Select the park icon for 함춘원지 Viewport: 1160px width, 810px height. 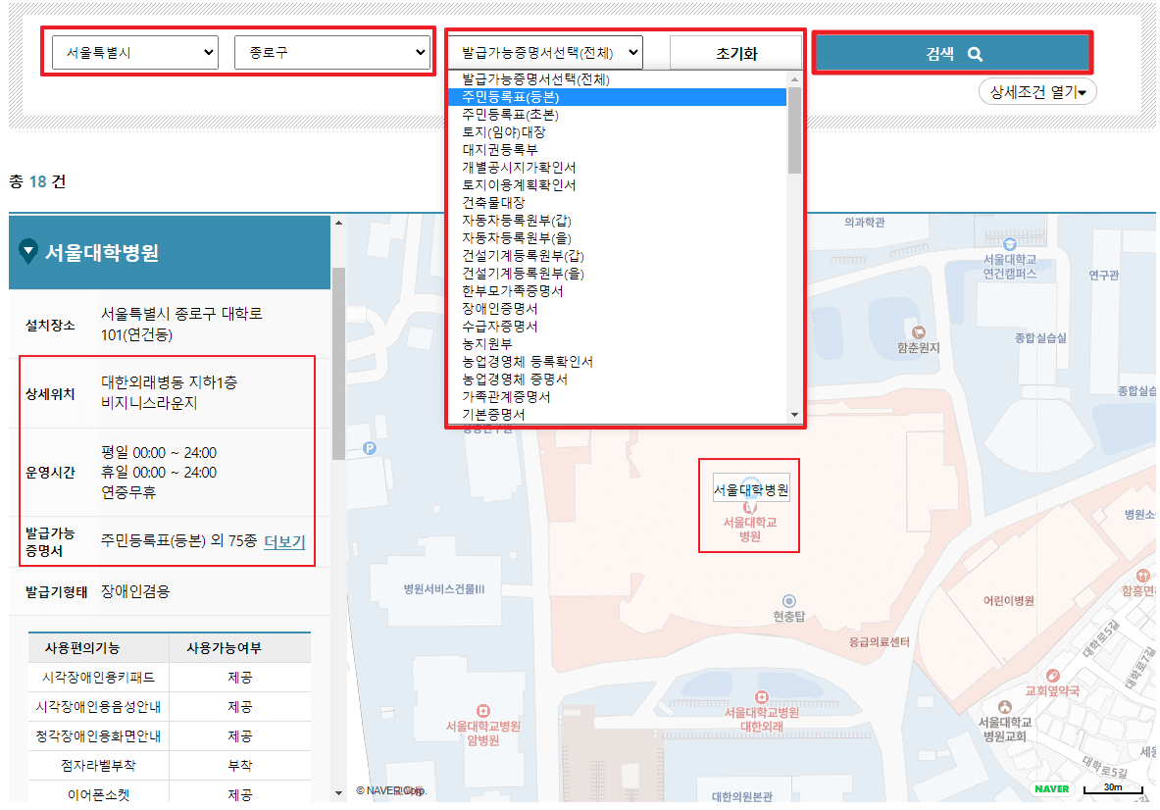click(x=919, y=332)
